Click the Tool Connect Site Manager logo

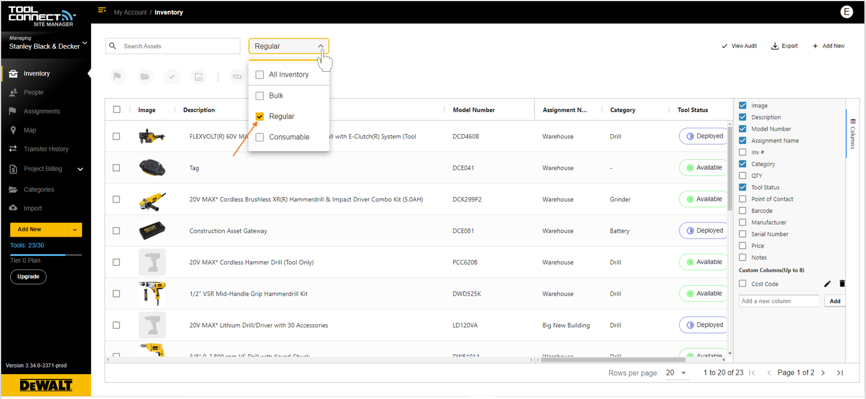(42, 16)
